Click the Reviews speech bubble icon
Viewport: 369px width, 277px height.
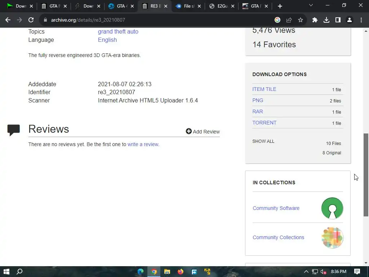[x=14, y=130]
